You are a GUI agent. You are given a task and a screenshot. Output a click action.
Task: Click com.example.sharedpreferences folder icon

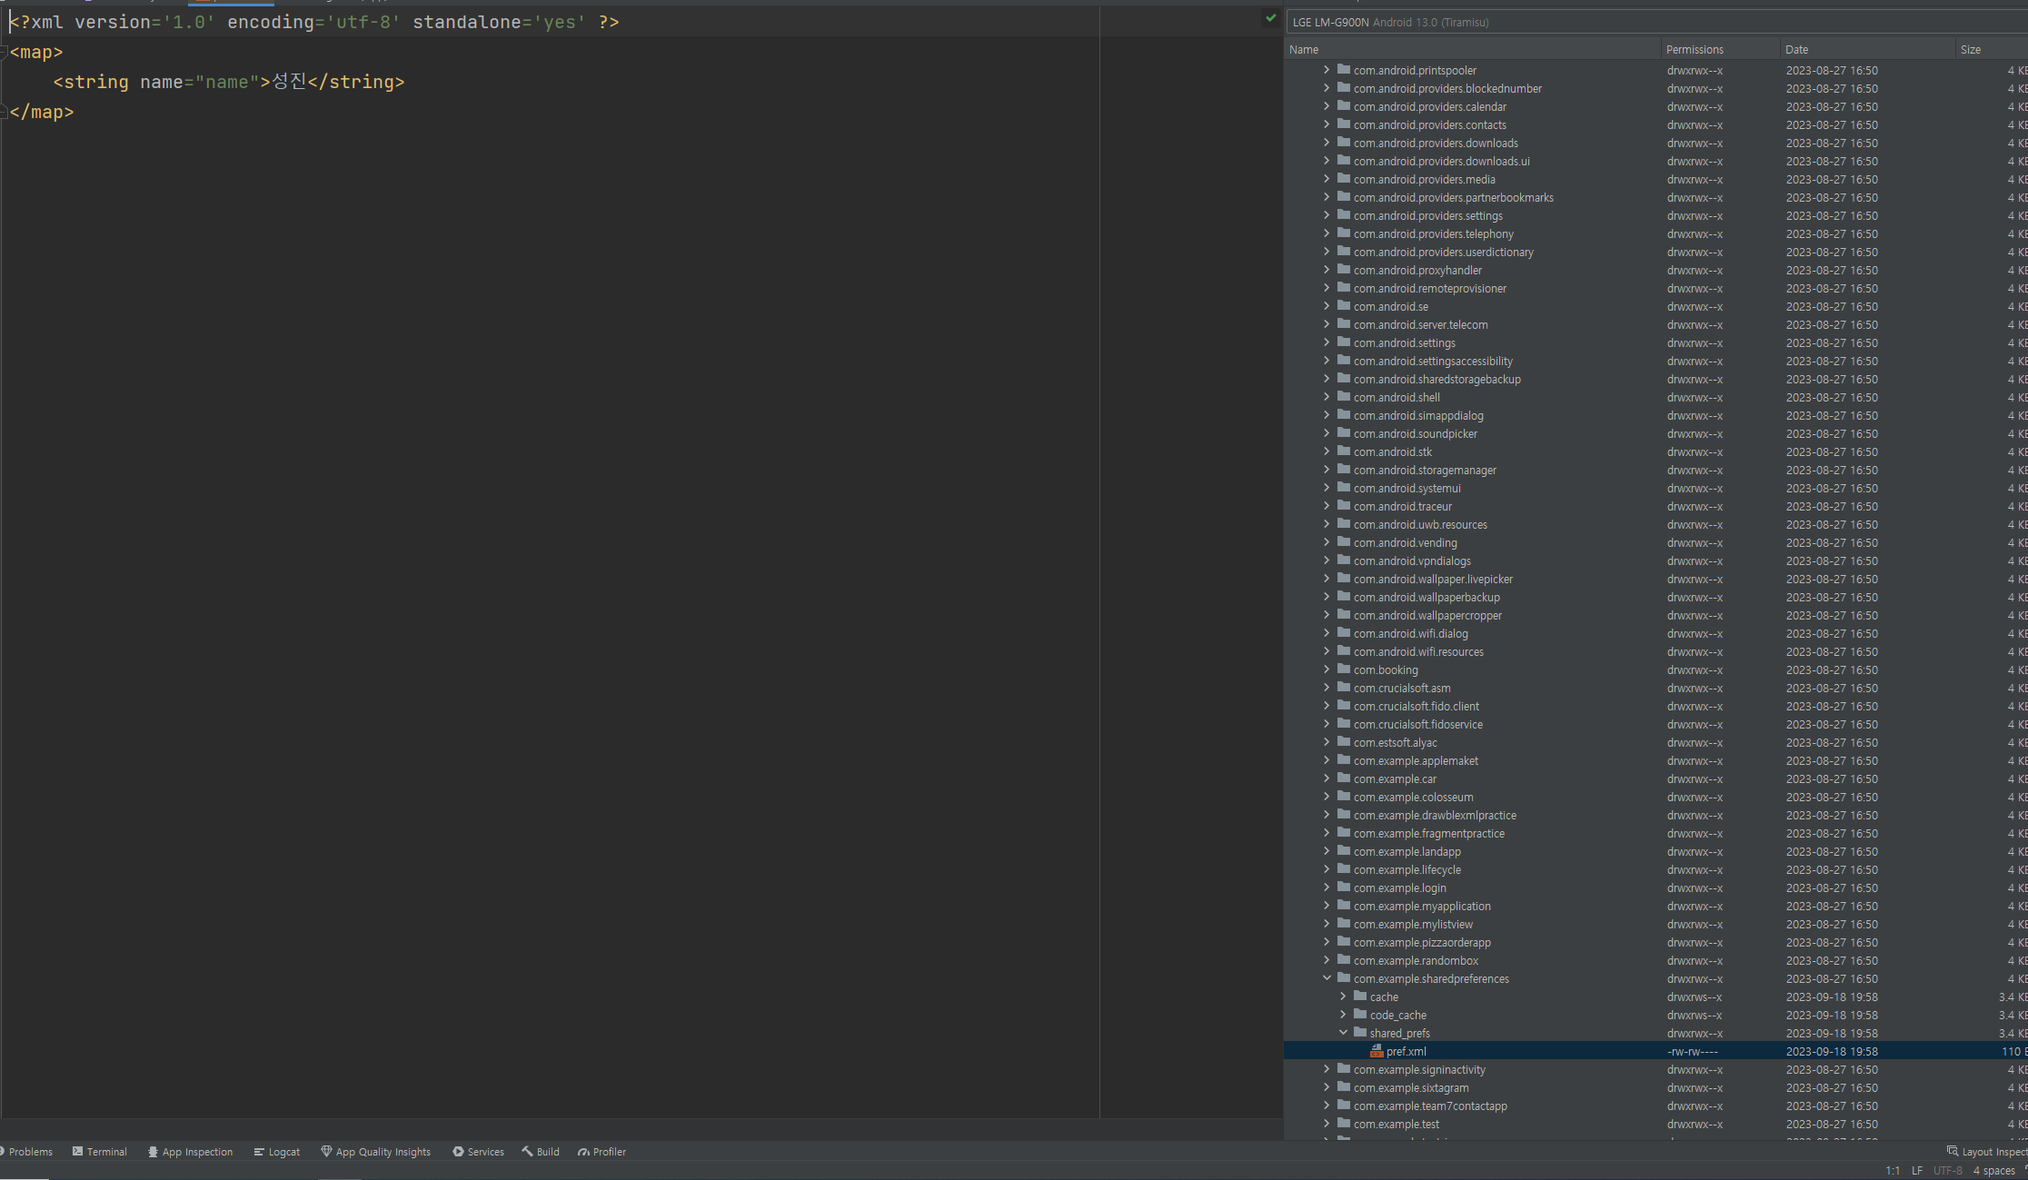coord(1344,978)
